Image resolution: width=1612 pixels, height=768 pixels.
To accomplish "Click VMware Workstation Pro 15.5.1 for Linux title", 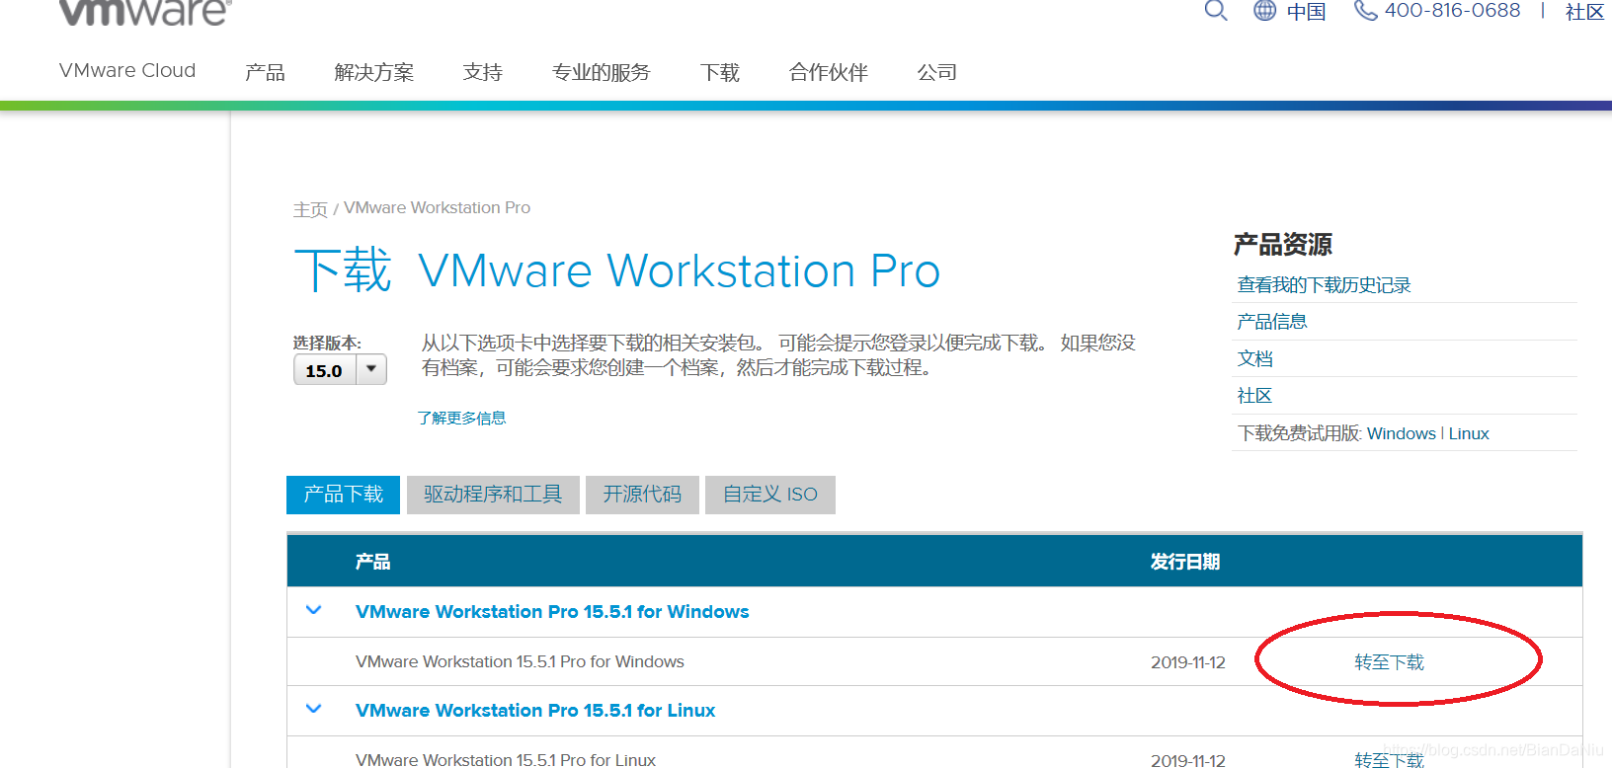I will point(535,710).
